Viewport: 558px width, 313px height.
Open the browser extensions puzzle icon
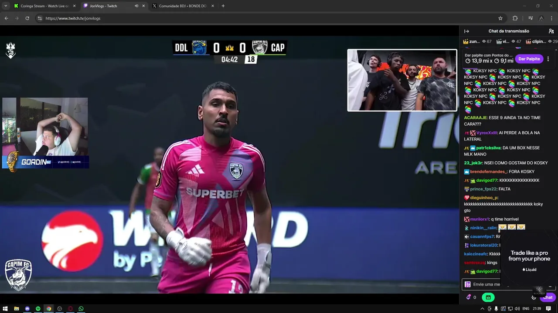click(x=515, y=18)
